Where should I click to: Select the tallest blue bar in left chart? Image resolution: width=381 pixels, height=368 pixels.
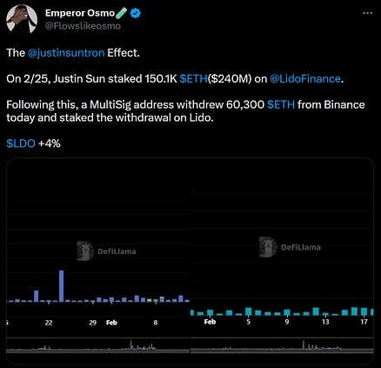tap(62, 286)
